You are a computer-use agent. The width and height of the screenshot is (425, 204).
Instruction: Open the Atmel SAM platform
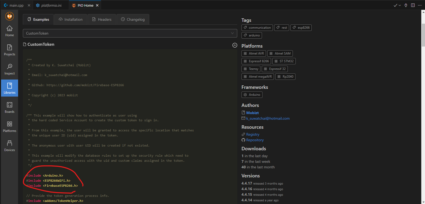click(280, 53)
